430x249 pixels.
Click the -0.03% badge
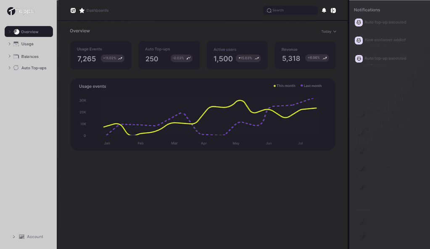point(182,58)
